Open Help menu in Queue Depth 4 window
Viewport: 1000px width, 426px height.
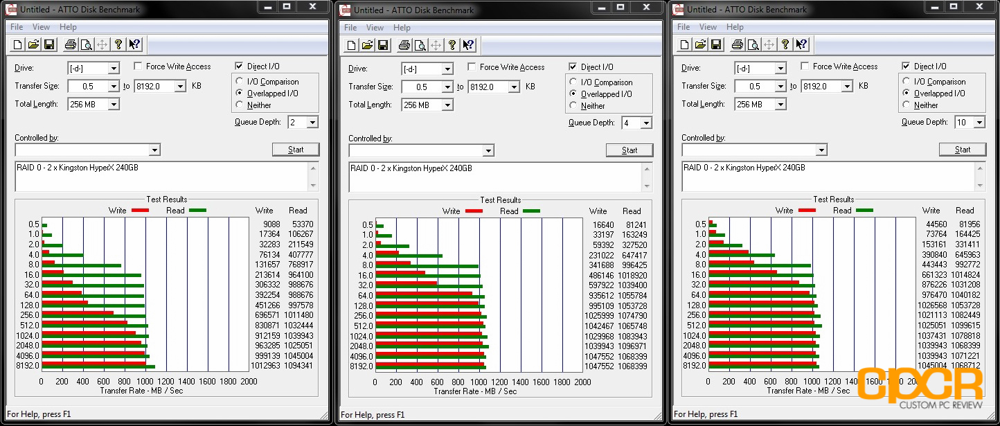click(402, 28)
